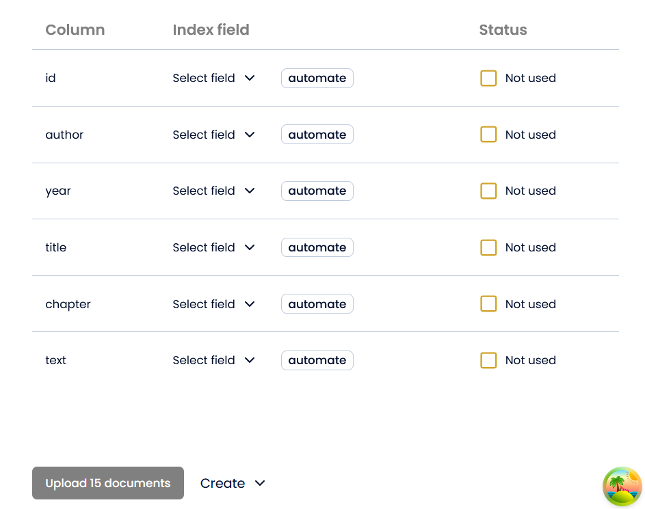Image resolution: width=645 pixels, height=509 pixels.
Task: Open Select field dropdown for chapter
Action: (213, 304)
